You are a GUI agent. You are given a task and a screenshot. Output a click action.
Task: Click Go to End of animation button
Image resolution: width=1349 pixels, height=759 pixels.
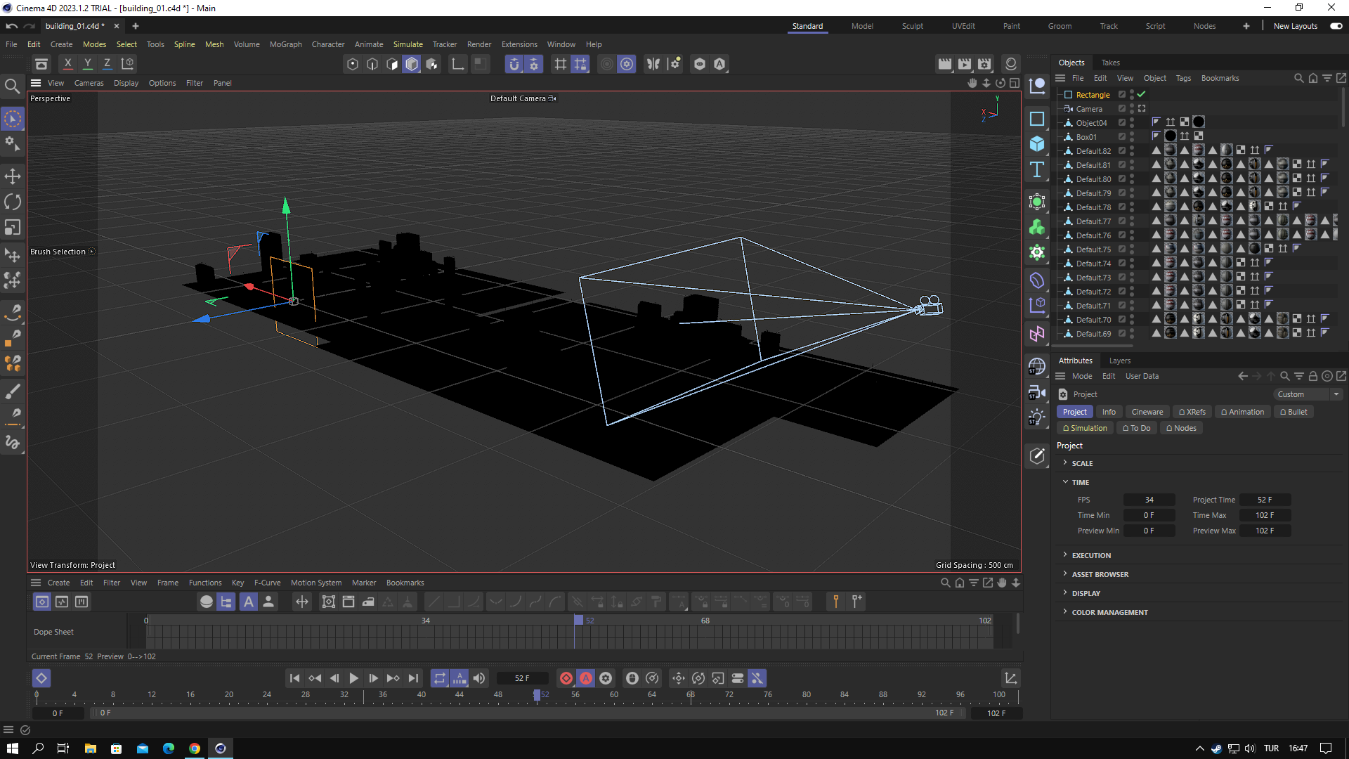tap(413, 678)
